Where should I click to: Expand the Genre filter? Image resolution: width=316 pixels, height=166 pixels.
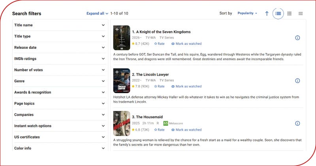click(60, 81)
